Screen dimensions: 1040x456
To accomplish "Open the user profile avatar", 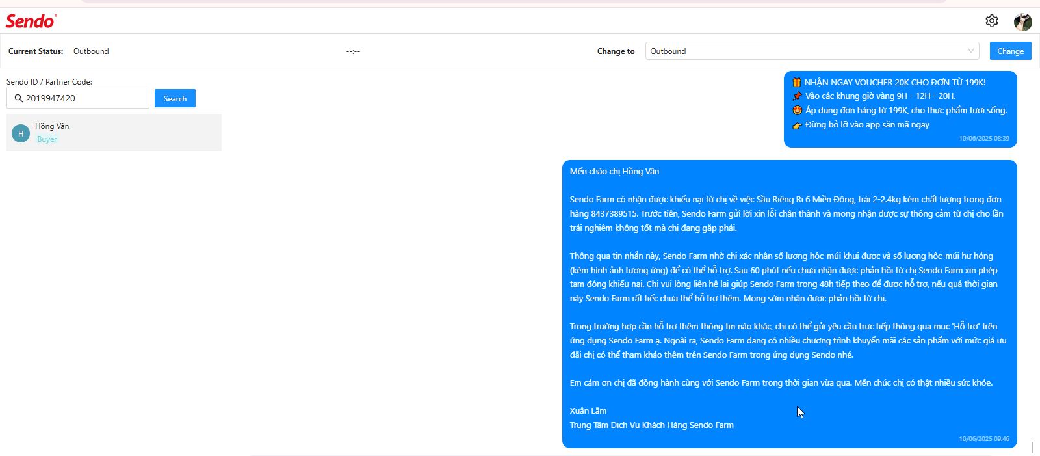I will [x=1023, y=21].
